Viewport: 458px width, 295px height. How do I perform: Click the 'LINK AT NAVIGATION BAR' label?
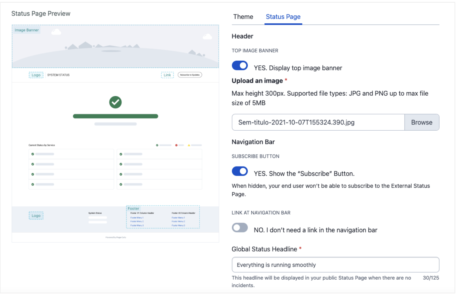click(261, 213)
